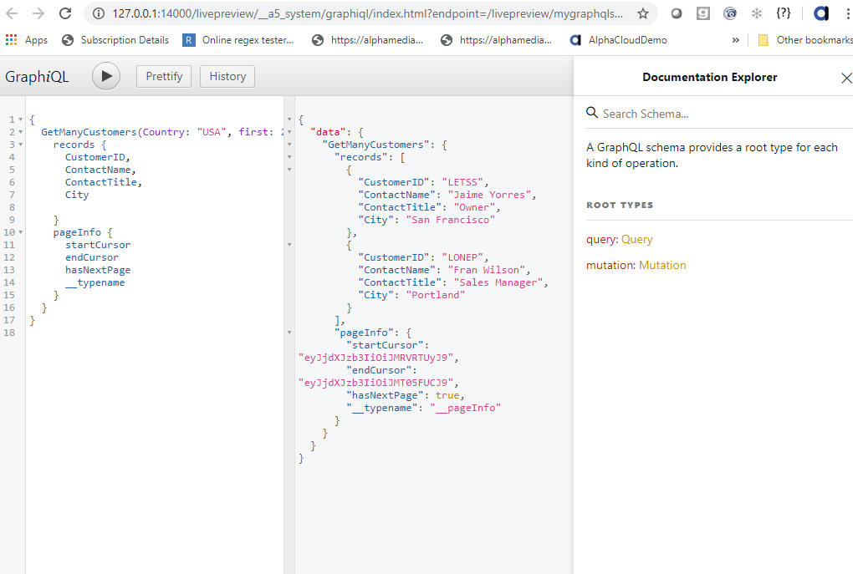Image resolution: width=853 pixels, height=574 pixels.
Task: Collapse records fold arrow on line 3
Action: 21,144
